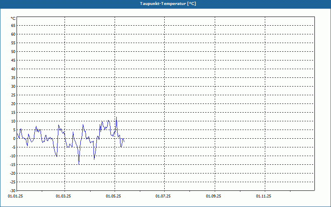Click the 15 axis label

(13, 112)
